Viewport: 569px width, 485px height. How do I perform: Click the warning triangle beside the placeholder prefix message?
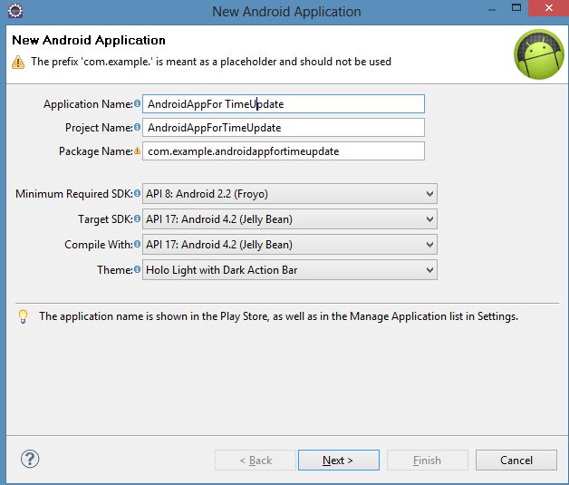18,62
